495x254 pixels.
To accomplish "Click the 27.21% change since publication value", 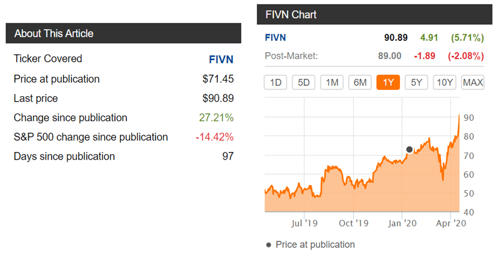I will point(216,118).
